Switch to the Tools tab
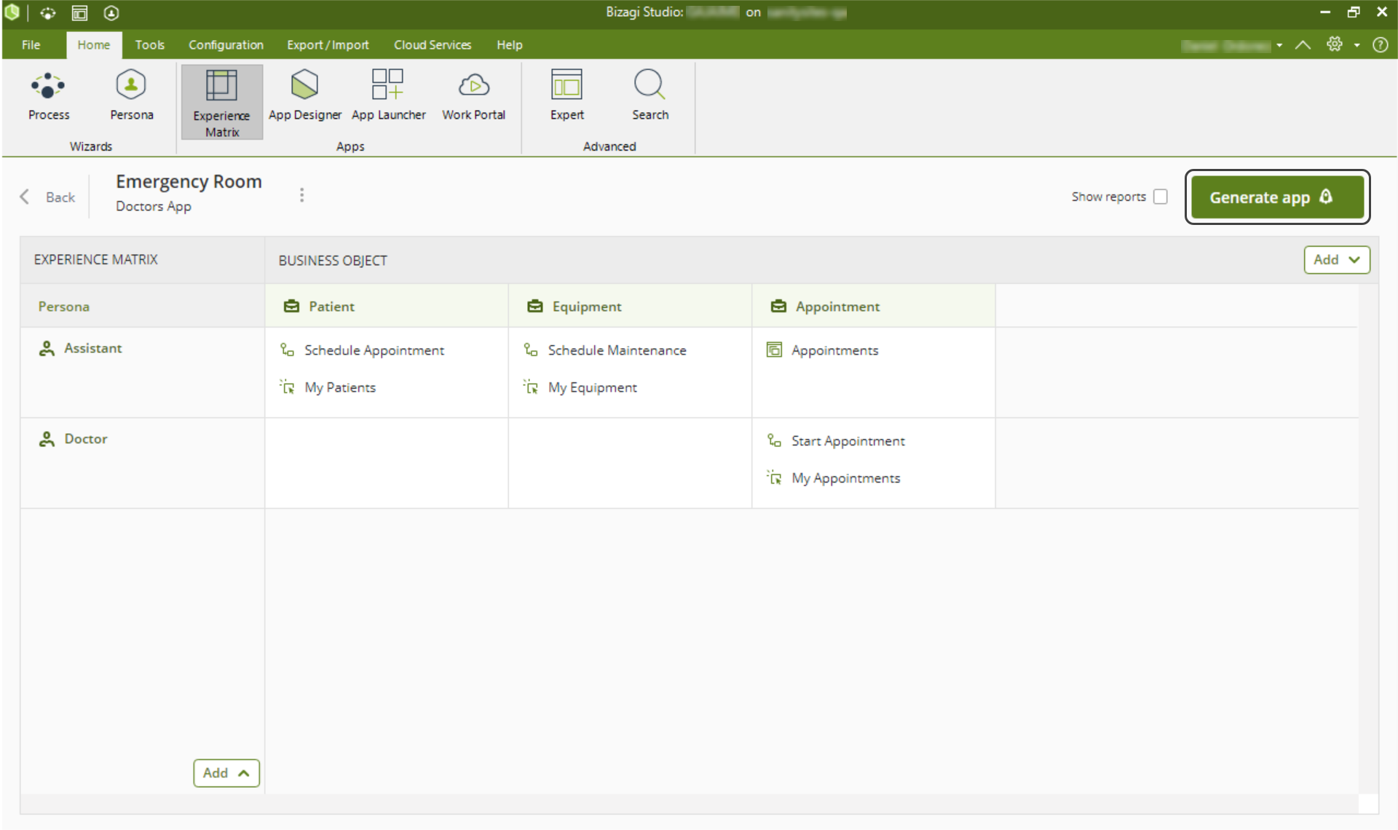Viewport: 1398px width, 830px height. pos(149,44)
